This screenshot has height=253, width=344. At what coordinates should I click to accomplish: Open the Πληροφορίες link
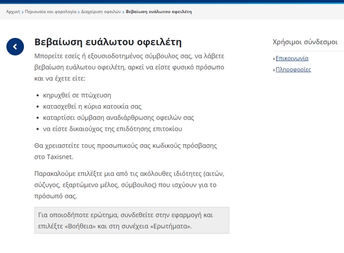coord(293,69)
